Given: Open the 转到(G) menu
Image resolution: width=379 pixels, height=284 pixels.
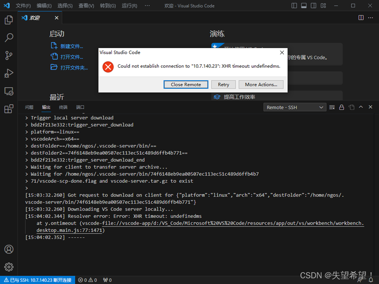Looking at the screenshot, I should click(108, 6).
